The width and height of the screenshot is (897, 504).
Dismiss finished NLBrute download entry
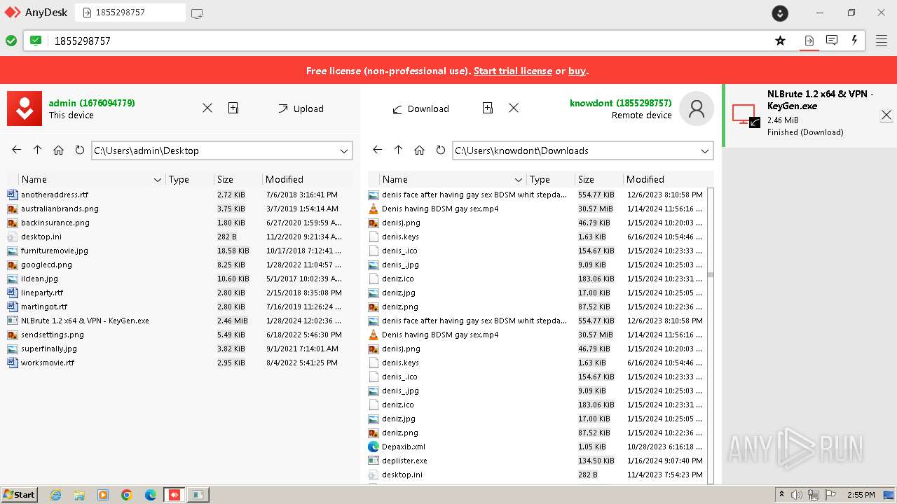(886, 115)
